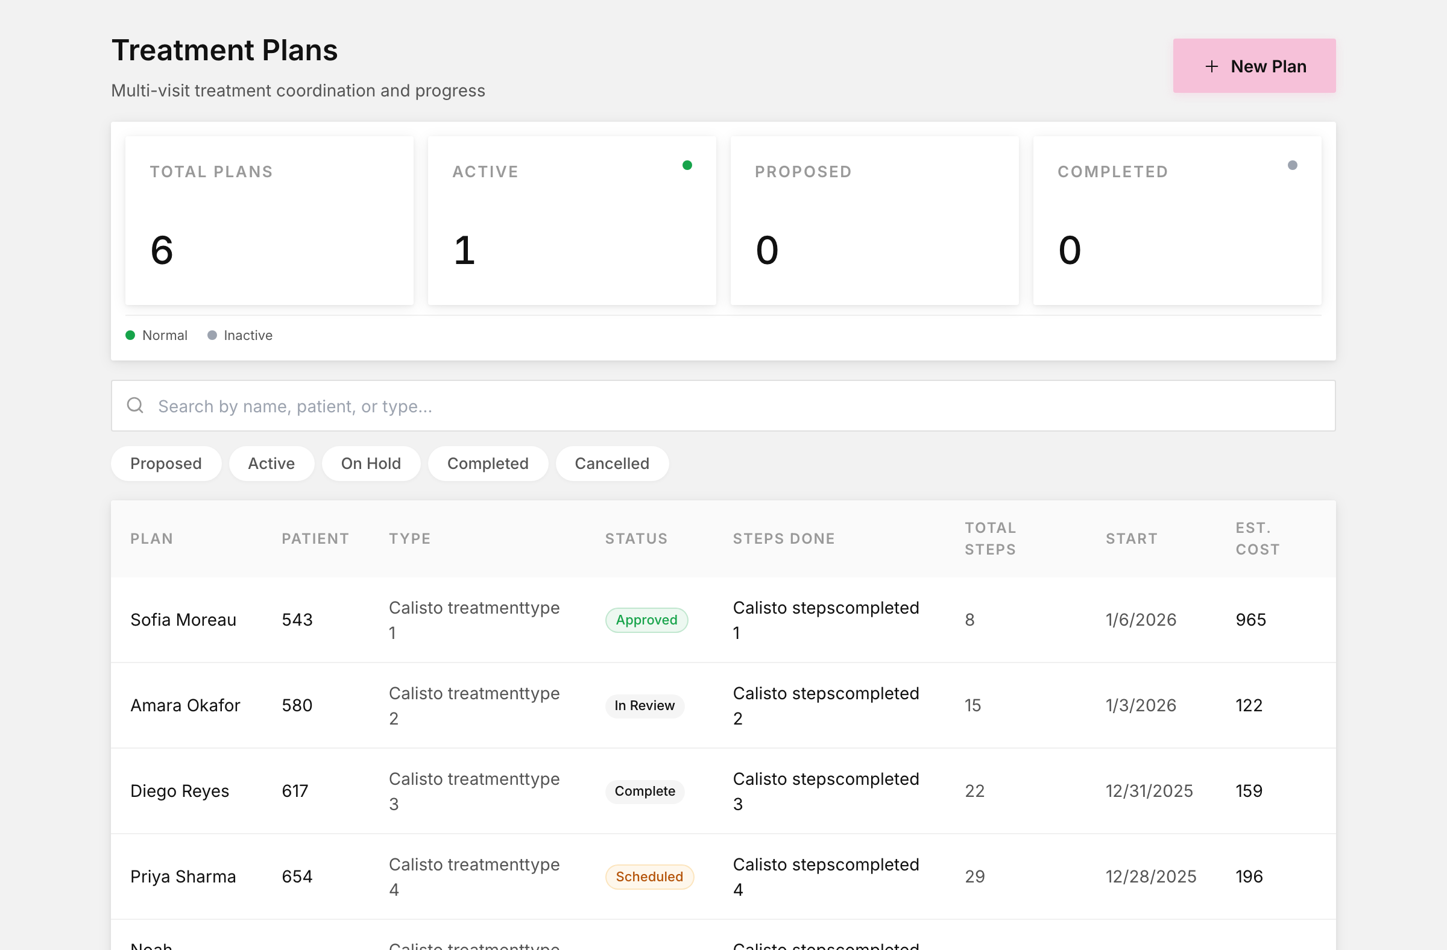Open the Proposed summary card
Screen dimensions: 1447x950
click(x=874, y=220)
